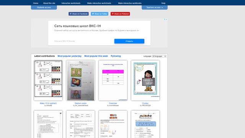Open the Help menu item
The image size is (245, 138).
[x=163, y=3]
